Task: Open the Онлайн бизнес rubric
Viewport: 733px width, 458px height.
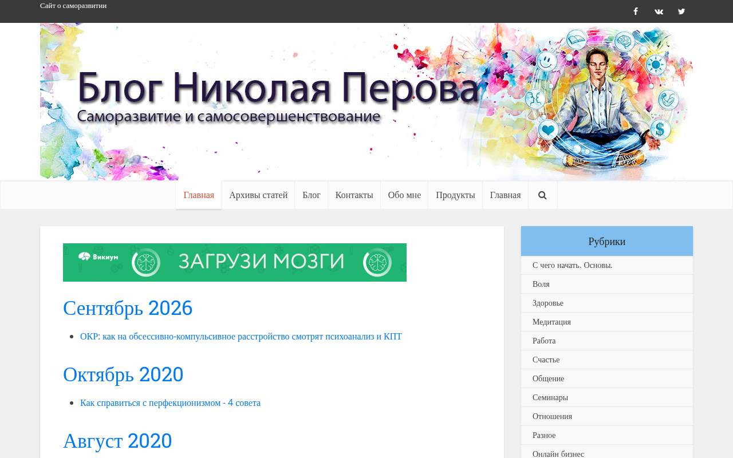Action: 558,454
